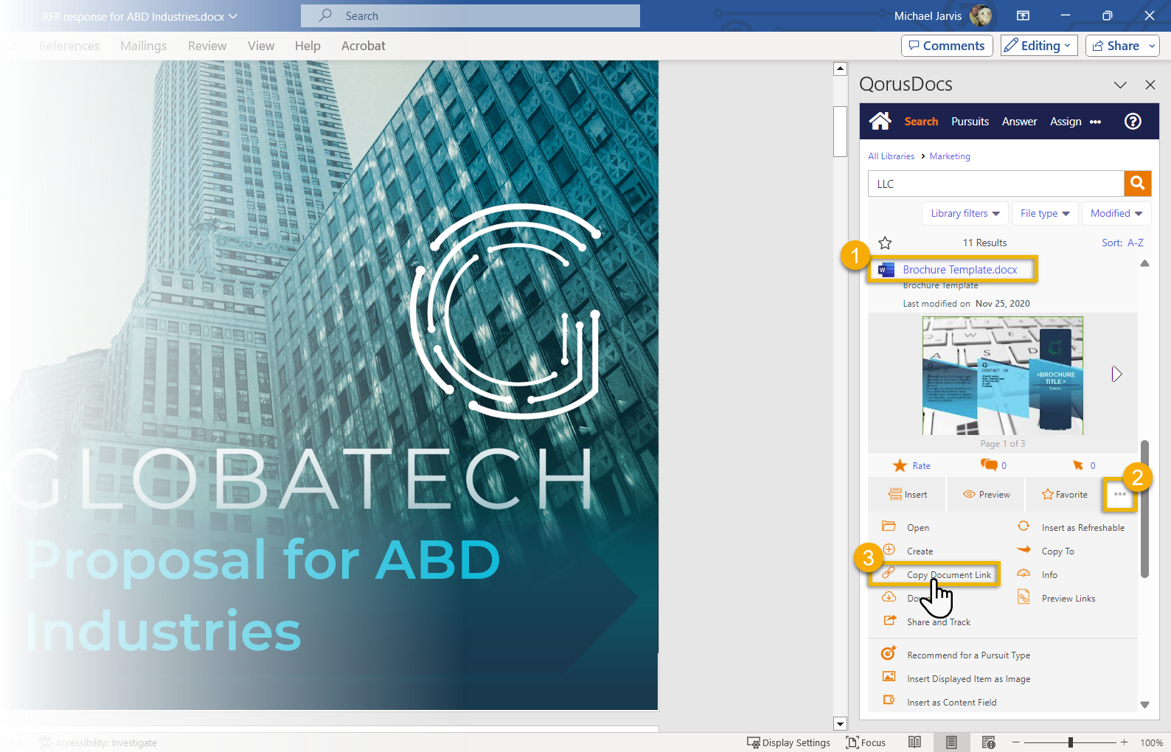Viewport: 1171px width, 752px height.
Task: Open the View ribbon tab
Action: point(261,46)
